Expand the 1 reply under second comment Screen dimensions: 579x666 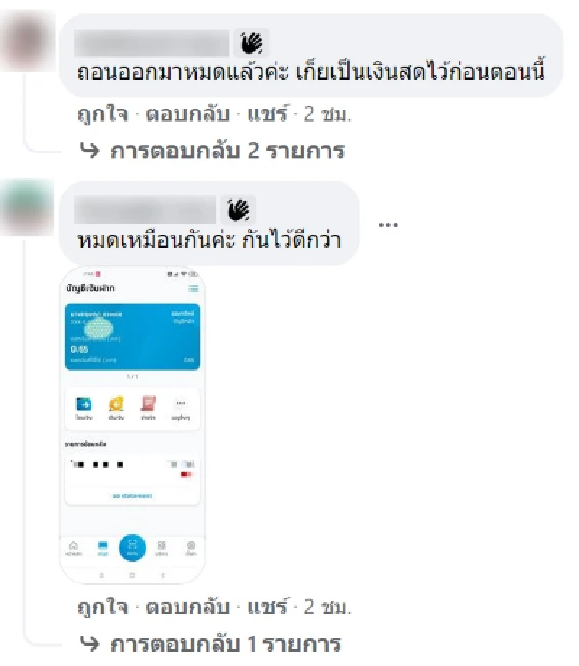coord(211,644)
